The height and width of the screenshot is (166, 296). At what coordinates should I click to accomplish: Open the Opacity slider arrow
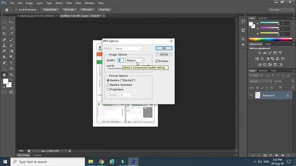click(293, 82)
